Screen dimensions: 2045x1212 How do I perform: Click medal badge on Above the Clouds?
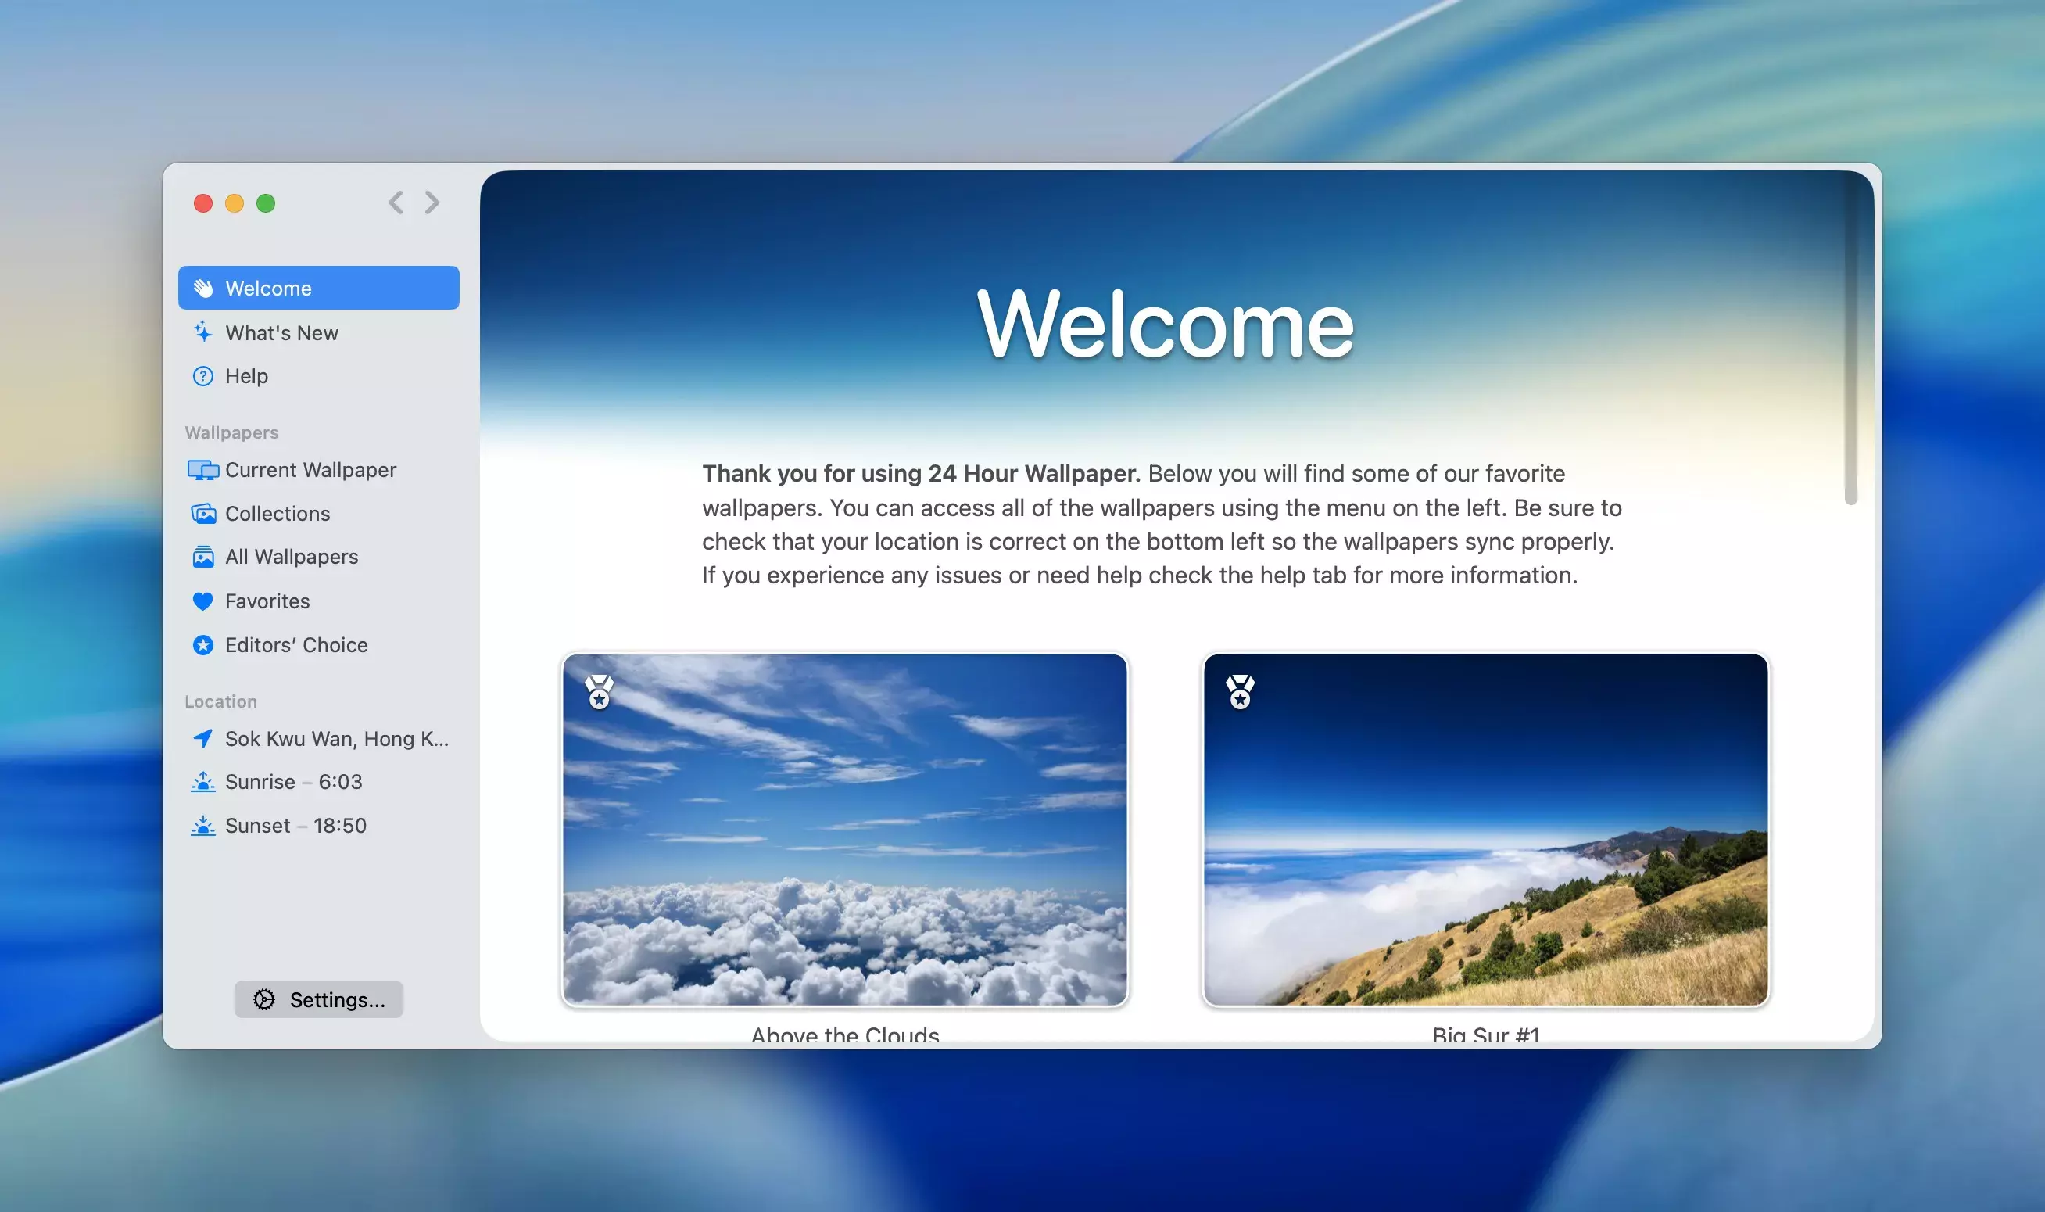[600, 692]
